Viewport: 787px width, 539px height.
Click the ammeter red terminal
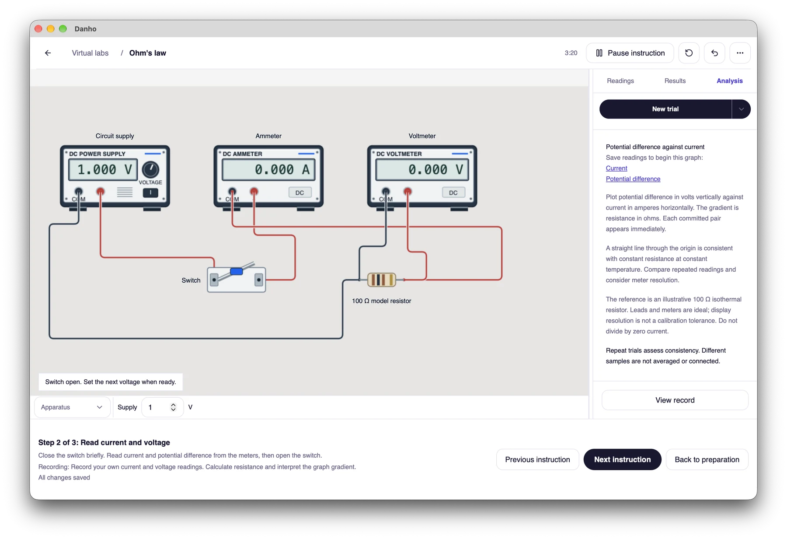click(254, 191)
